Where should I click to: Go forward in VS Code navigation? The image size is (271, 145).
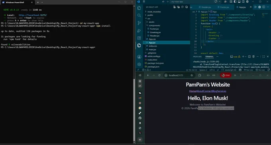167,2
